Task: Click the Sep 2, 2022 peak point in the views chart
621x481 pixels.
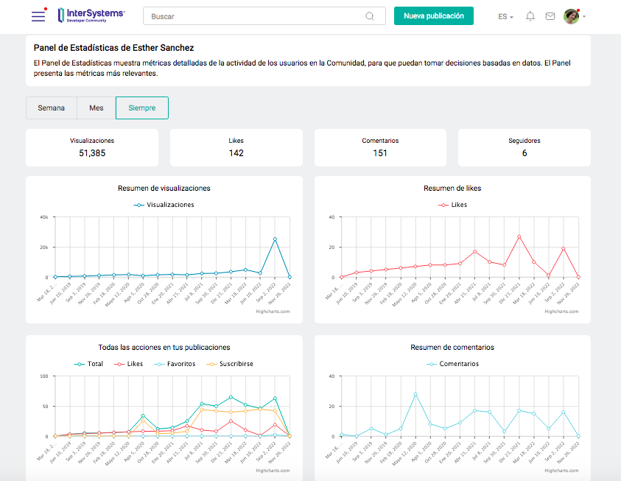Action: click(275, 239)
